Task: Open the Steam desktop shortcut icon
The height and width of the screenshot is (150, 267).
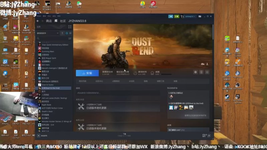Action: pos(227,98)
